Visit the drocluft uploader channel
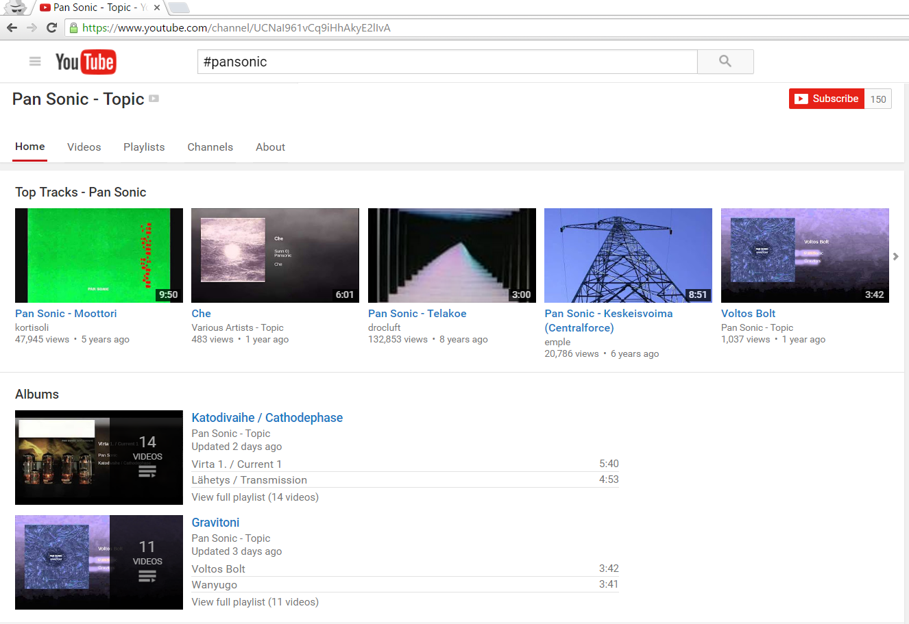This screenshot has height=624, width=909. tap(385, 327)
